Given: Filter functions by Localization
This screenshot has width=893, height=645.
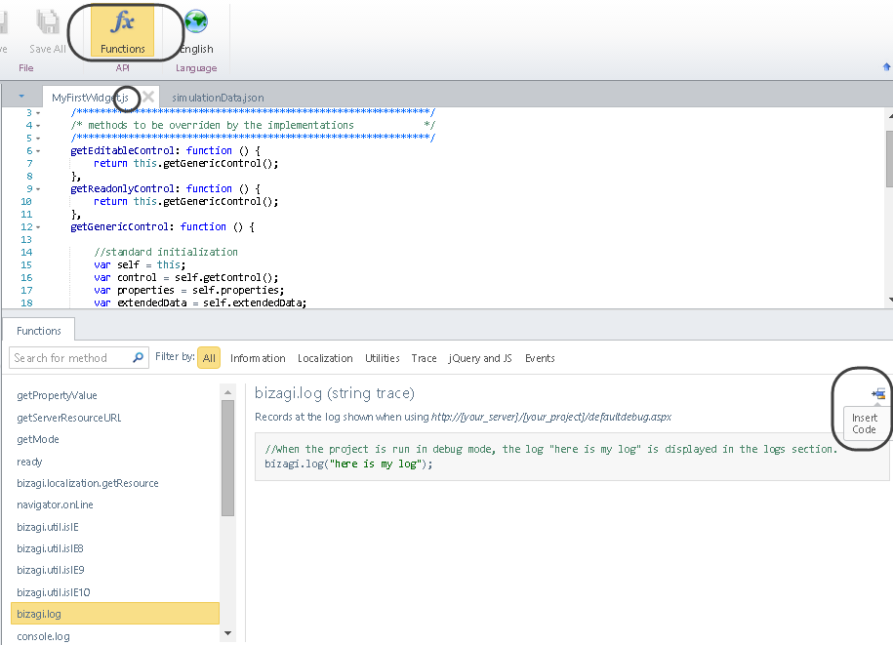Looking at the screenshot, I should pyautogui.click(x=325, y=358).
